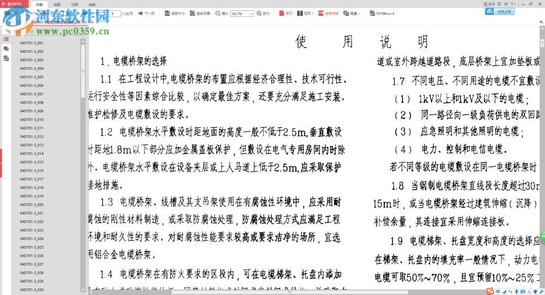This screenshot has height=295, width=545.
Task: Select bookmark 04D701-3_030
Action: 32,290
